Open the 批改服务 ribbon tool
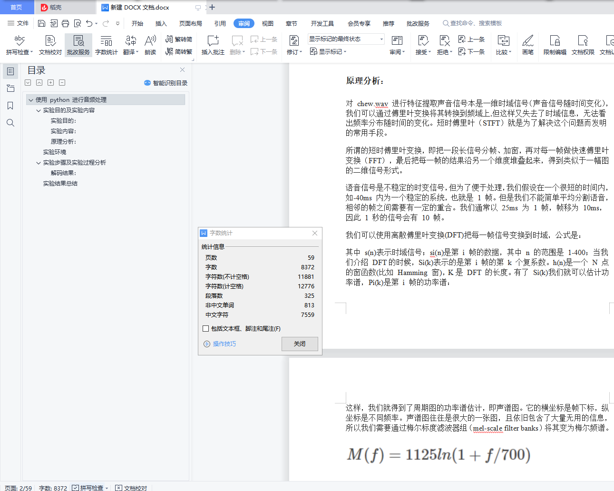 pos(78,45)
